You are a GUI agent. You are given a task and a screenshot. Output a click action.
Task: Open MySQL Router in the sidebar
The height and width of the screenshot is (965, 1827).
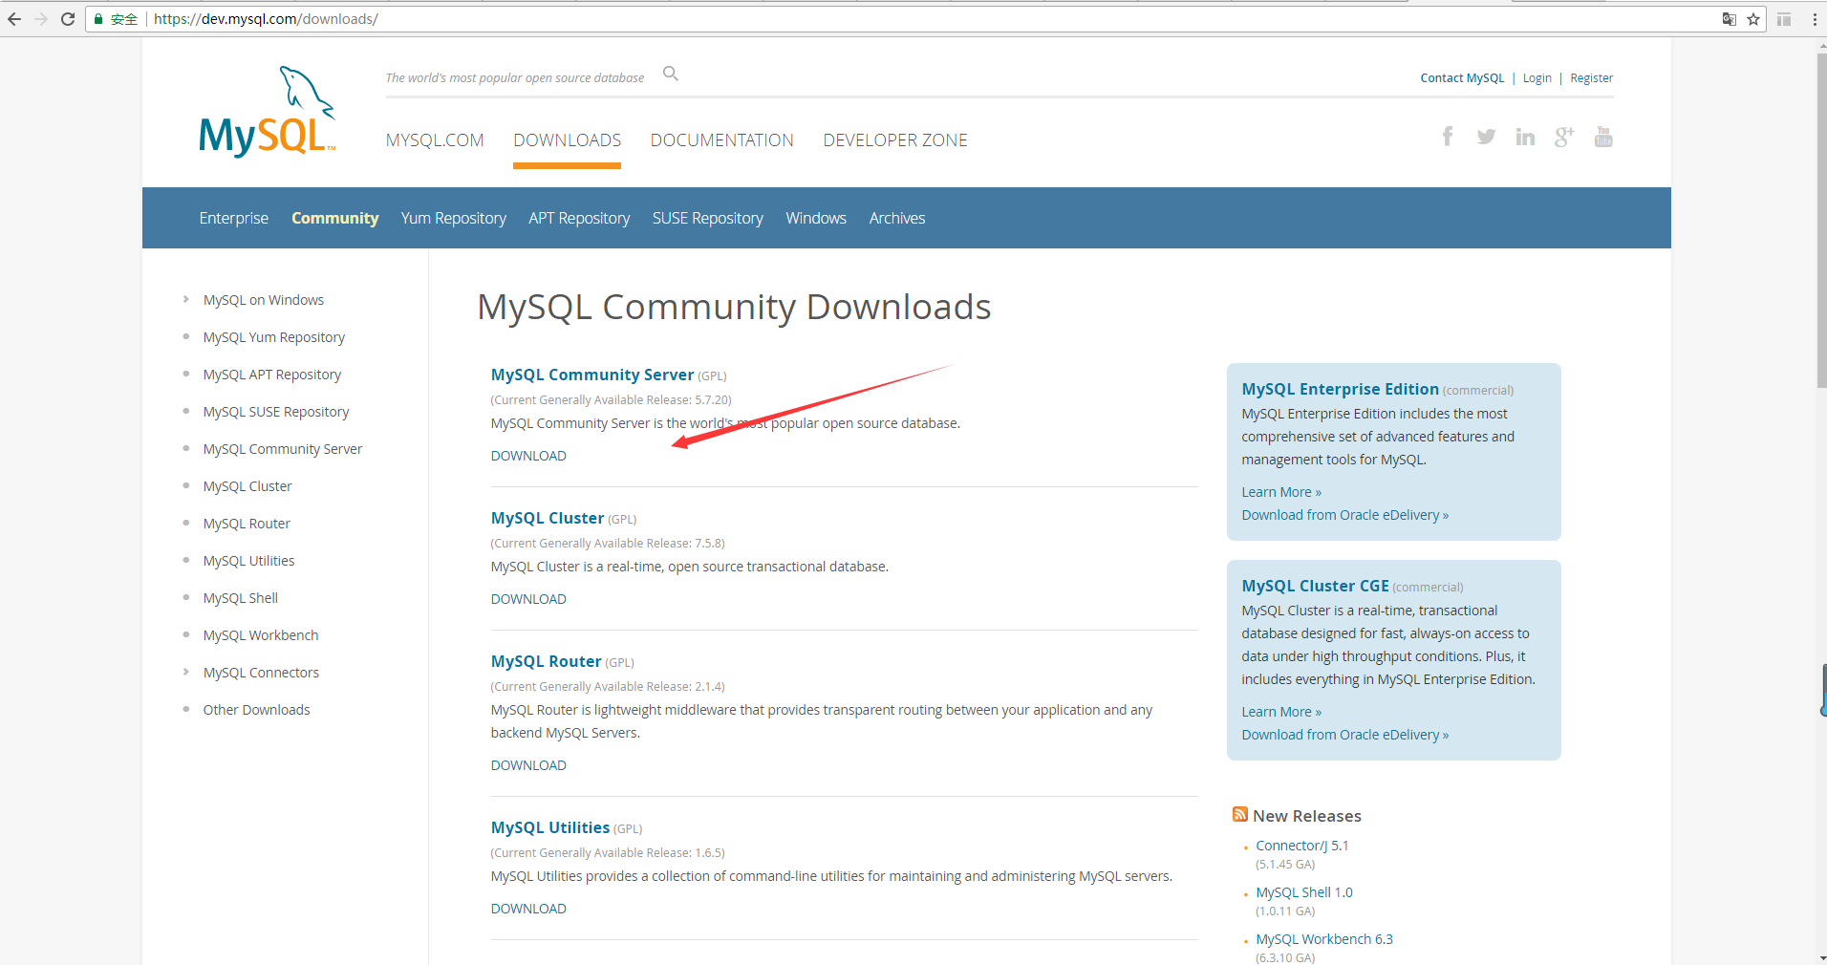pos(247,524)
